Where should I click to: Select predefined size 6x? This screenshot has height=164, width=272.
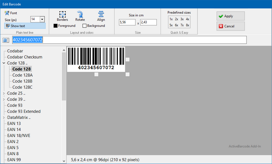tap(176, 25)
